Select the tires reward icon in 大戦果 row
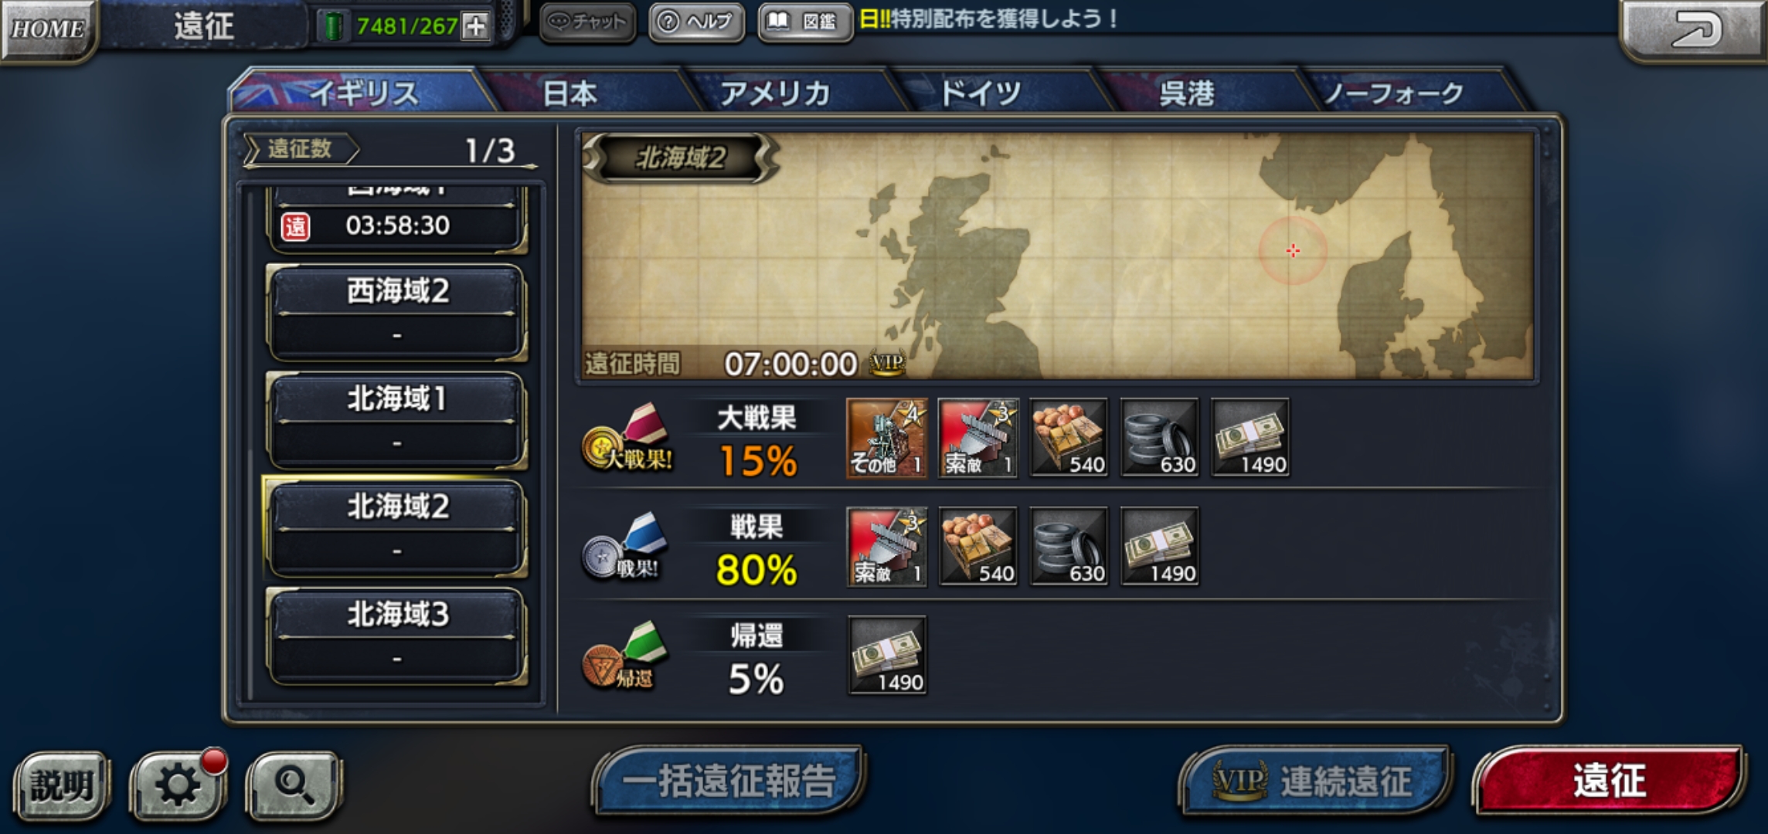 click(x=1159, y=437)
